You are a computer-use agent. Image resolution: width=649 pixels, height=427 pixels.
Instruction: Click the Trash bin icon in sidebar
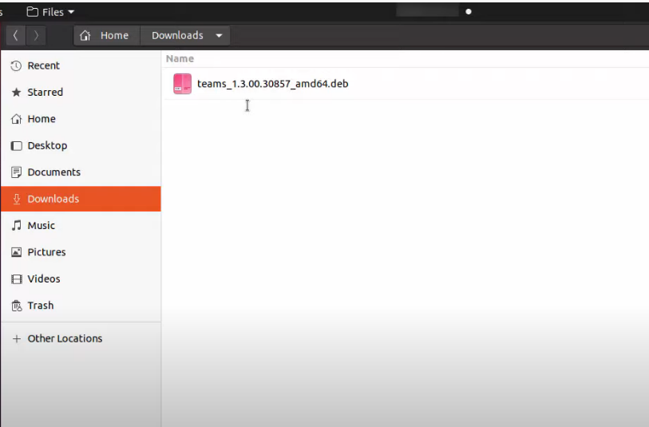pyautogui.click(x=16, y=306)
